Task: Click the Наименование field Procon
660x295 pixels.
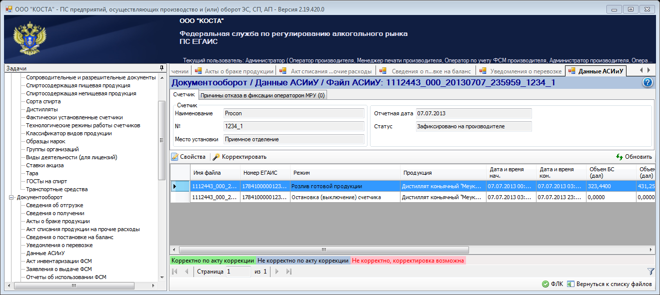Action: [293, 113]
